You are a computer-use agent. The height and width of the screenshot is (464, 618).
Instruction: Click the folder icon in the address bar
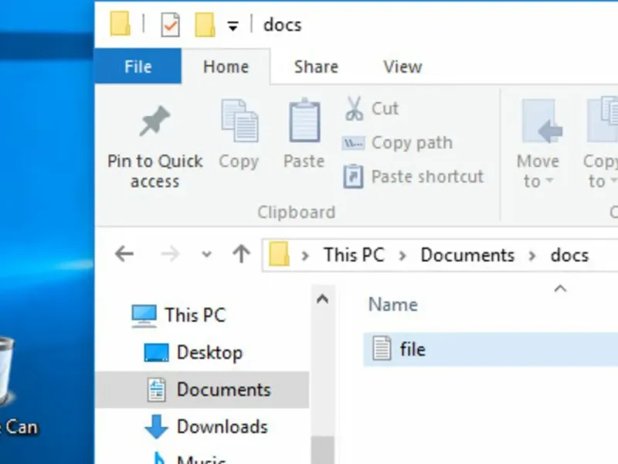[x=279, y=254]
